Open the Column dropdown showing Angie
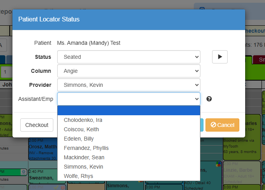The image size is (265, 190). [x=129, y=71]
